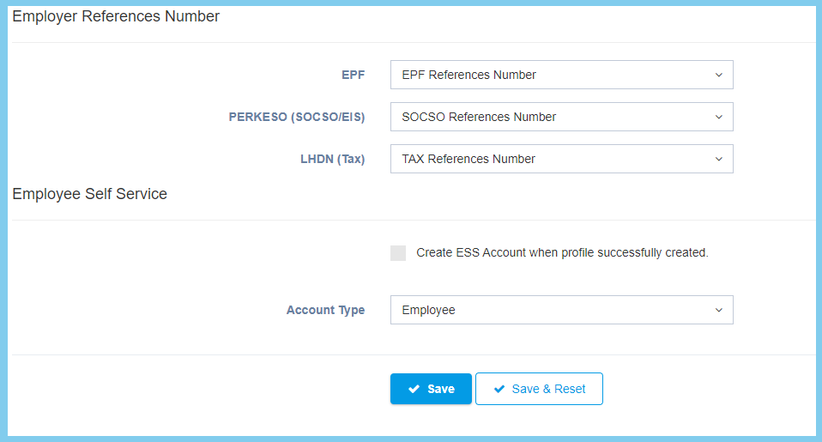This screenshot has height=442, width=822.
Task: Click the checkmark icon on Save & Reset
Action: click(499, 389)
